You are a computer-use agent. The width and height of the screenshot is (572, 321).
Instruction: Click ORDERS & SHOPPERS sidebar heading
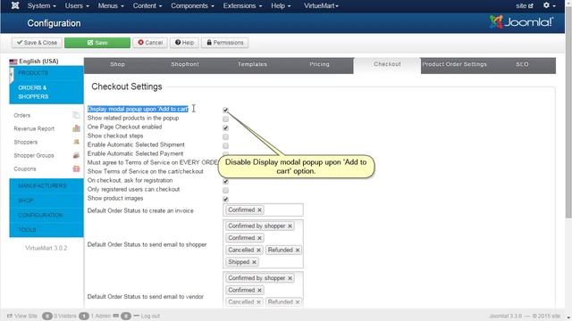[46, 92]
